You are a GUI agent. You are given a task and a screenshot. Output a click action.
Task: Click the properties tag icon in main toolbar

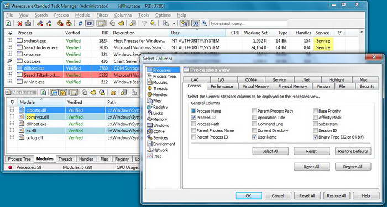pyautogui.click(x=133, y=23)
